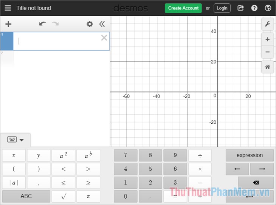The image size is (276, 205).
Task: Insert pi constant
Action: click(x=88, y=196)
